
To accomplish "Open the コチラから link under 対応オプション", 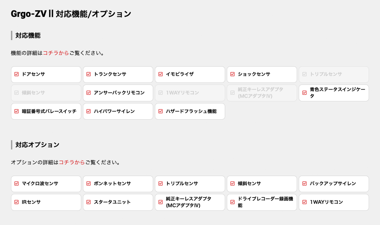I will tap(72, 162).
